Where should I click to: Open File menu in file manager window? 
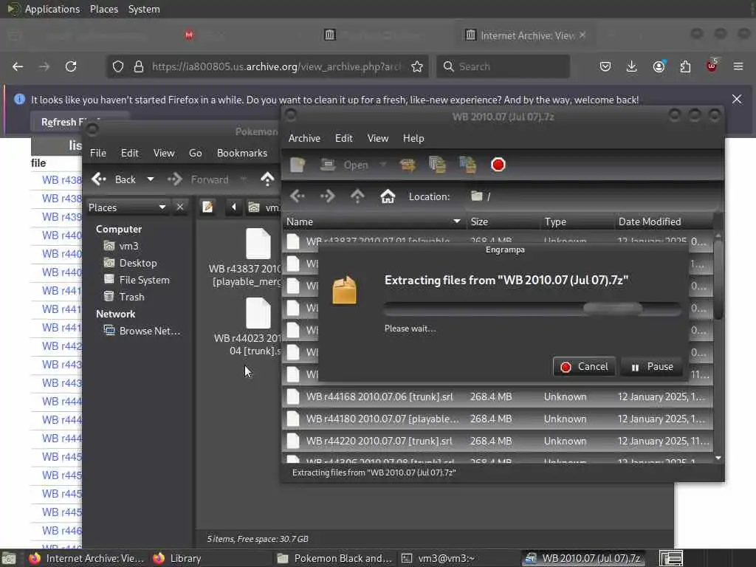click(x=98, y=153)
